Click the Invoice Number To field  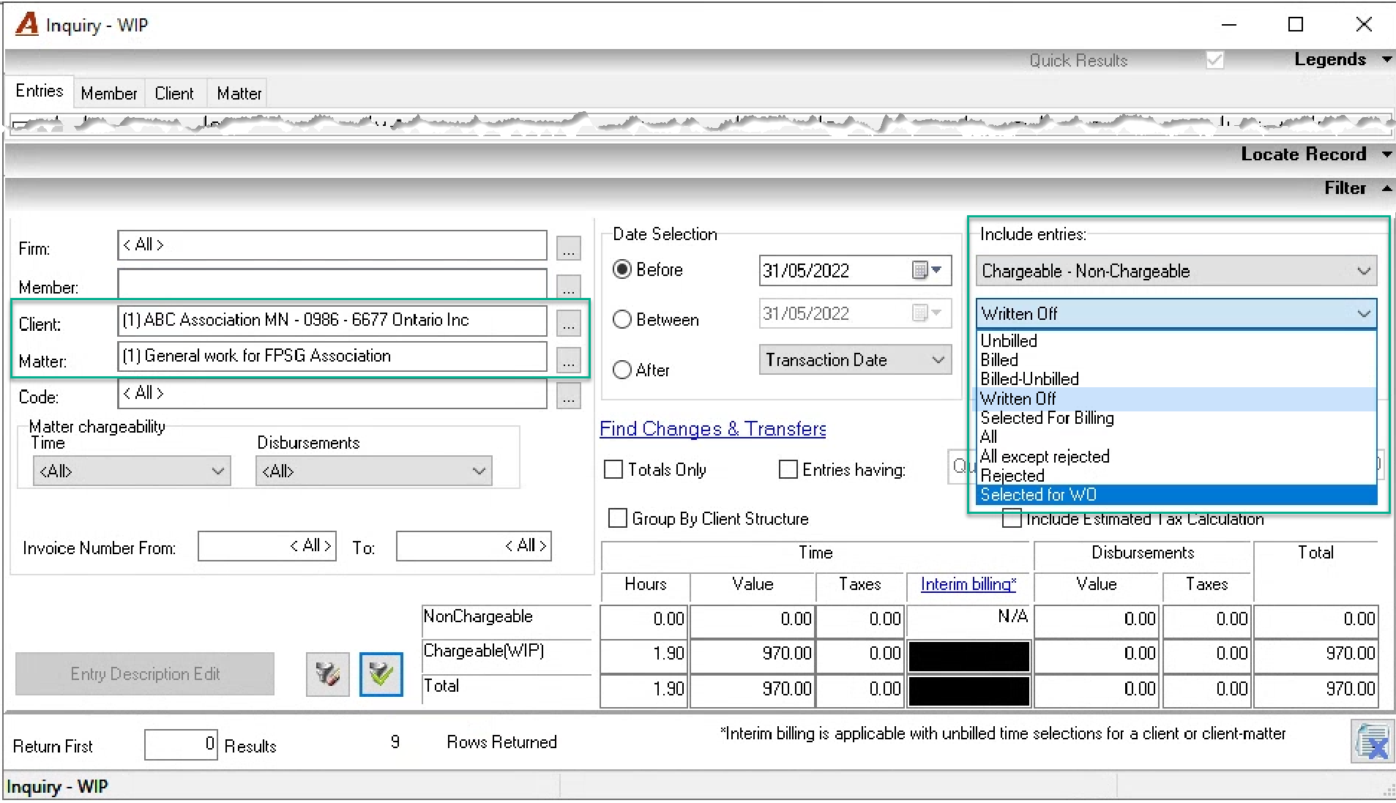[x=474, y=546]
